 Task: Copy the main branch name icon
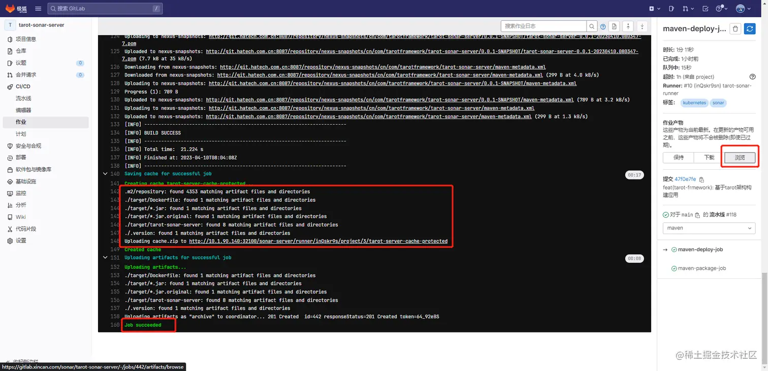point(697,215)
